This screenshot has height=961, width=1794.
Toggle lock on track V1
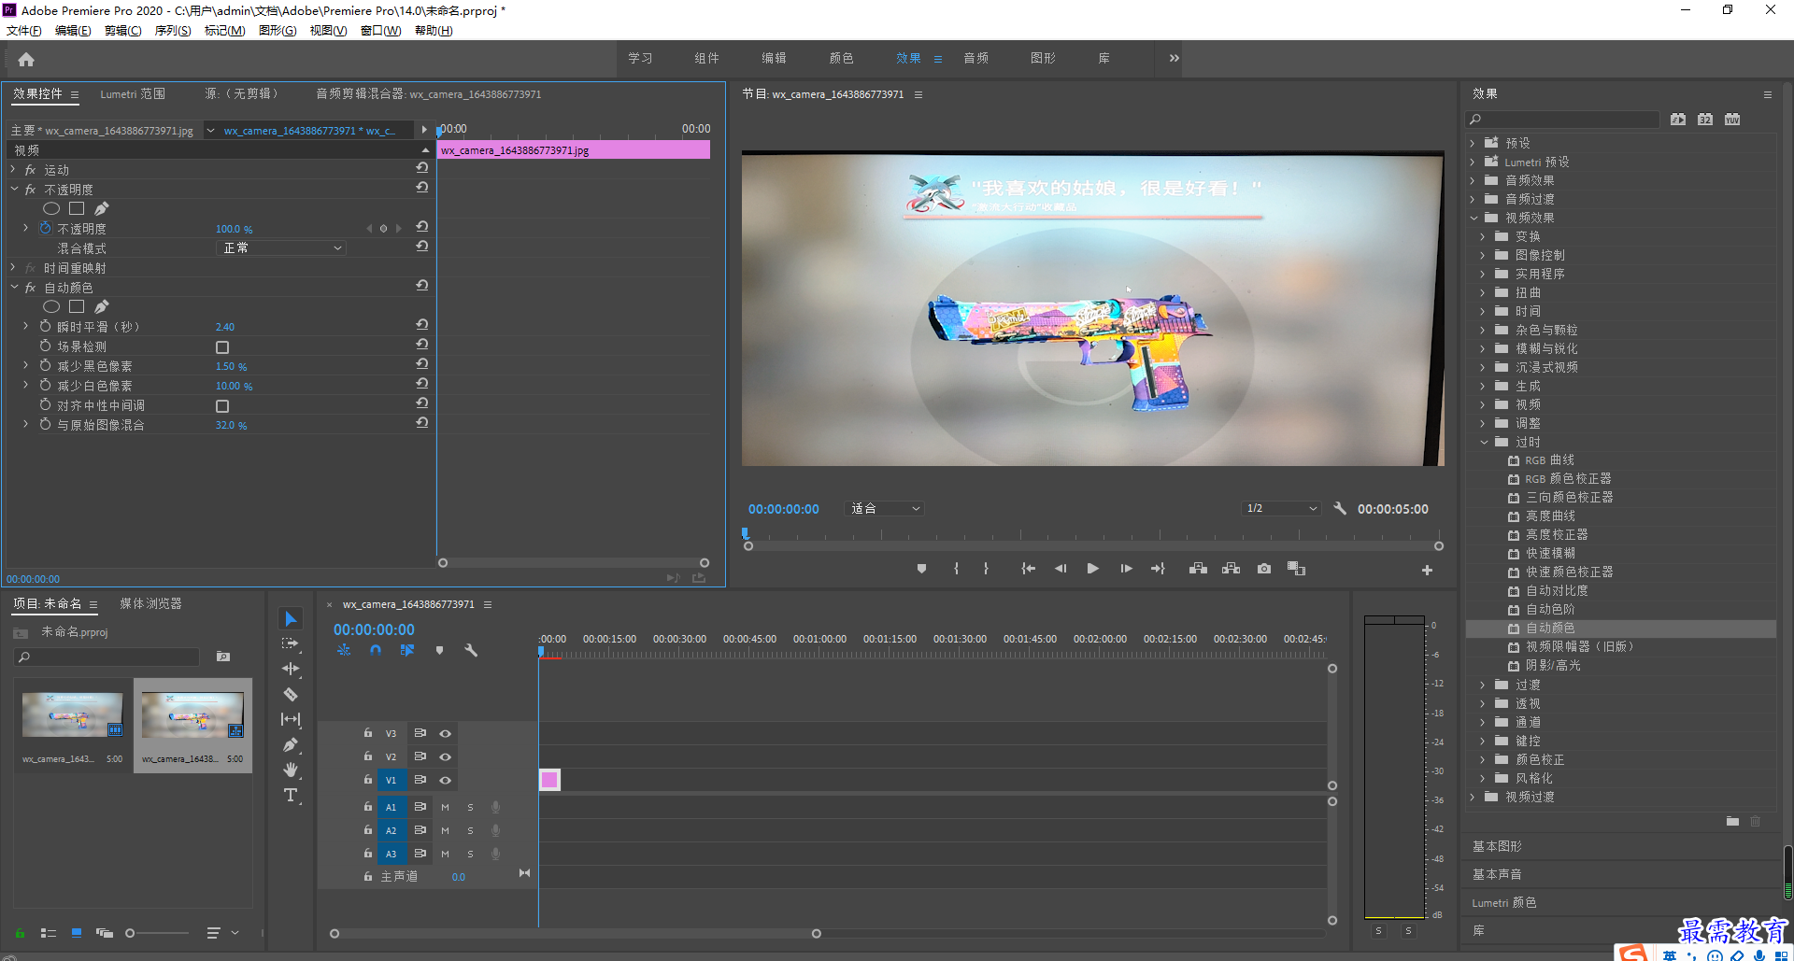coord(368,780)
